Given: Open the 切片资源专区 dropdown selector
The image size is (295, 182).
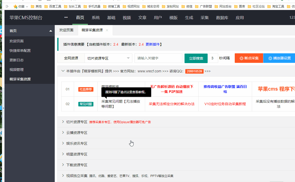Looking at the screenshot, I should point(108,58).
